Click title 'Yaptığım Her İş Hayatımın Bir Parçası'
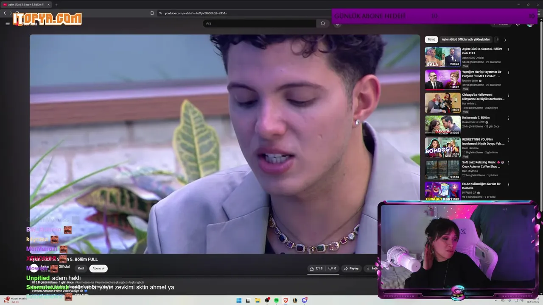Viewport: 543px width, 305px height. [x=482, y=74]
